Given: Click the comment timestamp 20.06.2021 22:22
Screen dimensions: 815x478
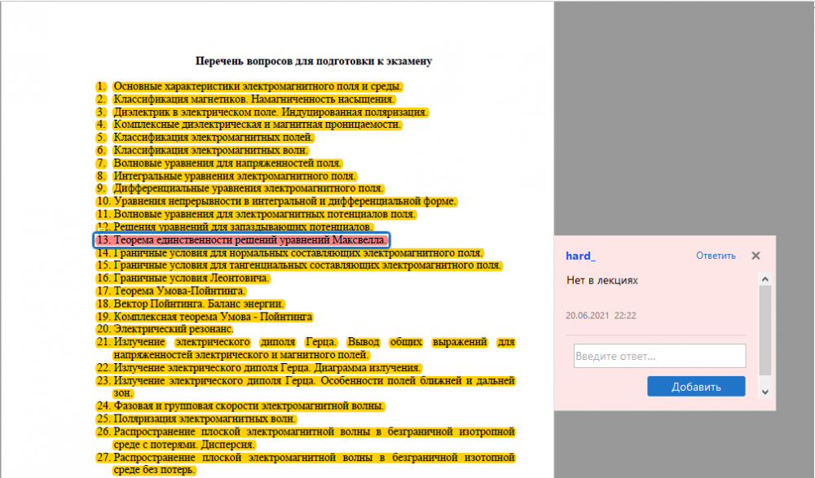Looking at the screenshot, I should (x=601, y=315).
